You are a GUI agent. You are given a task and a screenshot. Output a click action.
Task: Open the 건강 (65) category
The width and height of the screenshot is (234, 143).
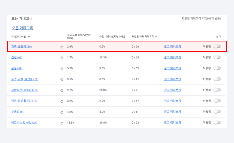coord(17,58)
